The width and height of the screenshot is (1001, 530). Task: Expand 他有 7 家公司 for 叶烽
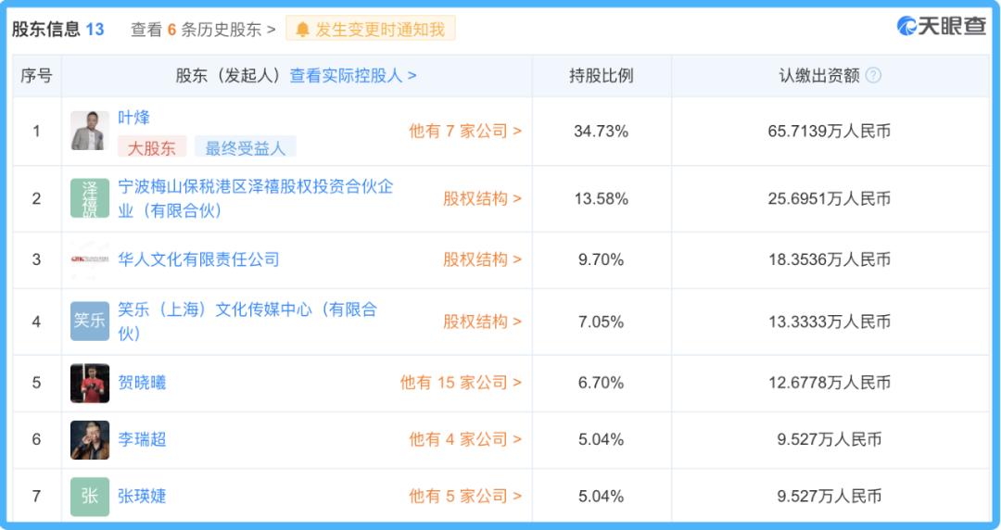[465, 131]
